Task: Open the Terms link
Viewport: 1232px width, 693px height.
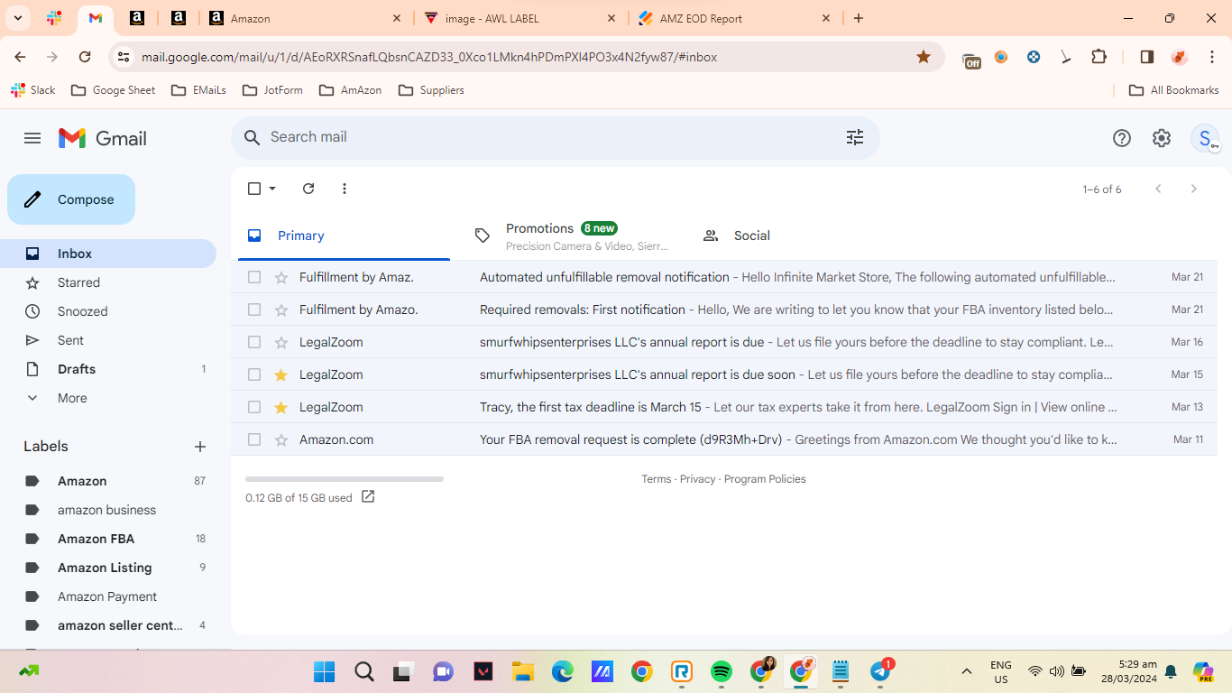Action: pyautogui.click(x=657, y=479)
